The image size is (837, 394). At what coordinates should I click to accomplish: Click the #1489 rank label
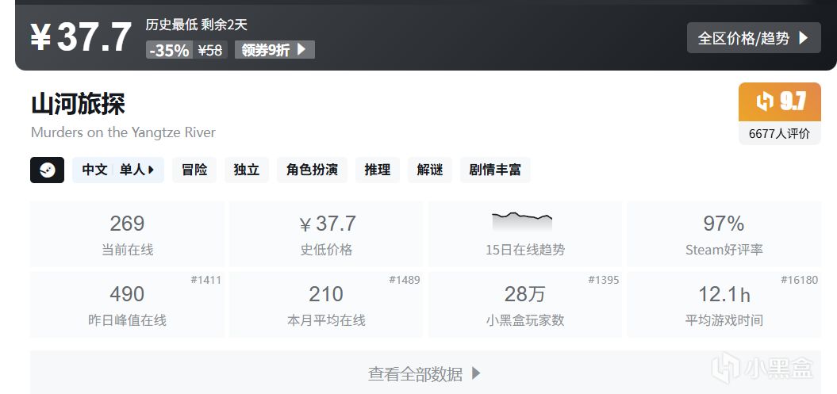click(x=405, y=279)
